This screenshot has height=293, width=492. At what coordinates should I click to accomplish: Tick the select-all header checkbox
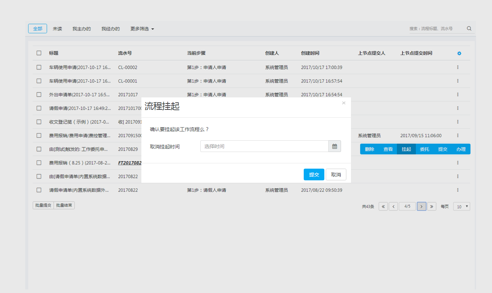(x=39, y=53)
